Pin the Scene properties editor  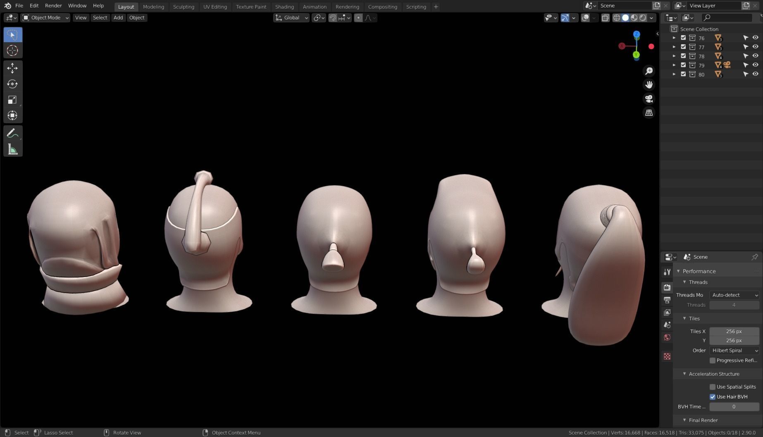point(755,257)
